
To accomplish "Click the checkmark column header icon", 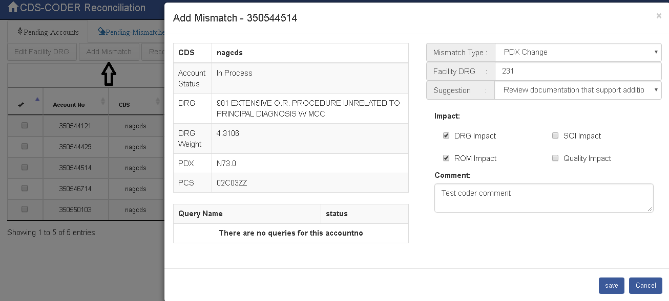I will [21, 105].
